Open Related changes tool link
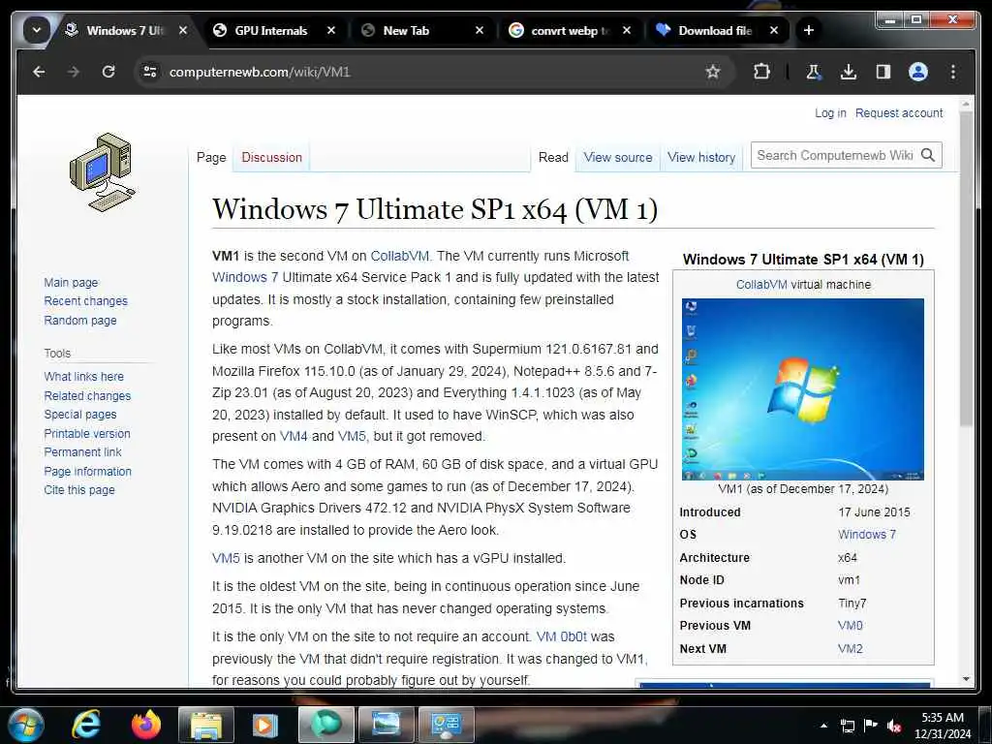 [x=87, y=395]
